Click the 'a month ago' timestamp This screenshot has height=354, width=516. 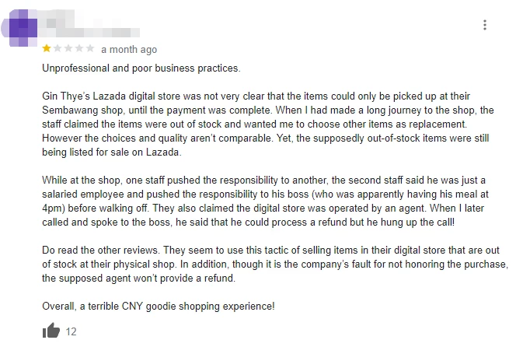129,50
